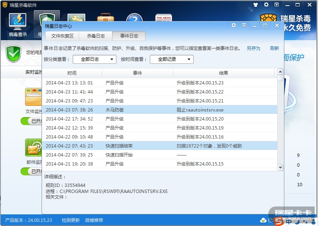
Task: Open THE NEWS newspaper icon
Action: pos(164,18)
